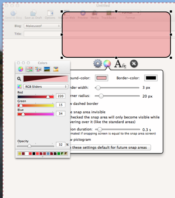Switch to the Color Sliders tab
Screen dimensions: 175x198
coord(29,69)
